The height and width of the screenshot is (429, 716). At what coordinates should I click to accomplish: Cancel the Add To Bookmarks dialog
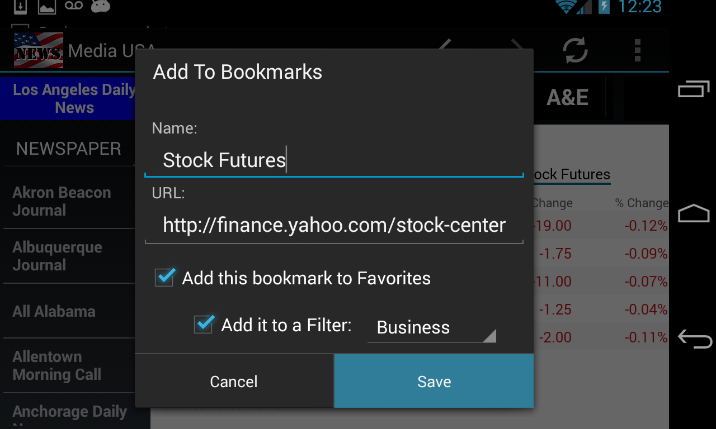pyautogui.click(x=234, y=382)
